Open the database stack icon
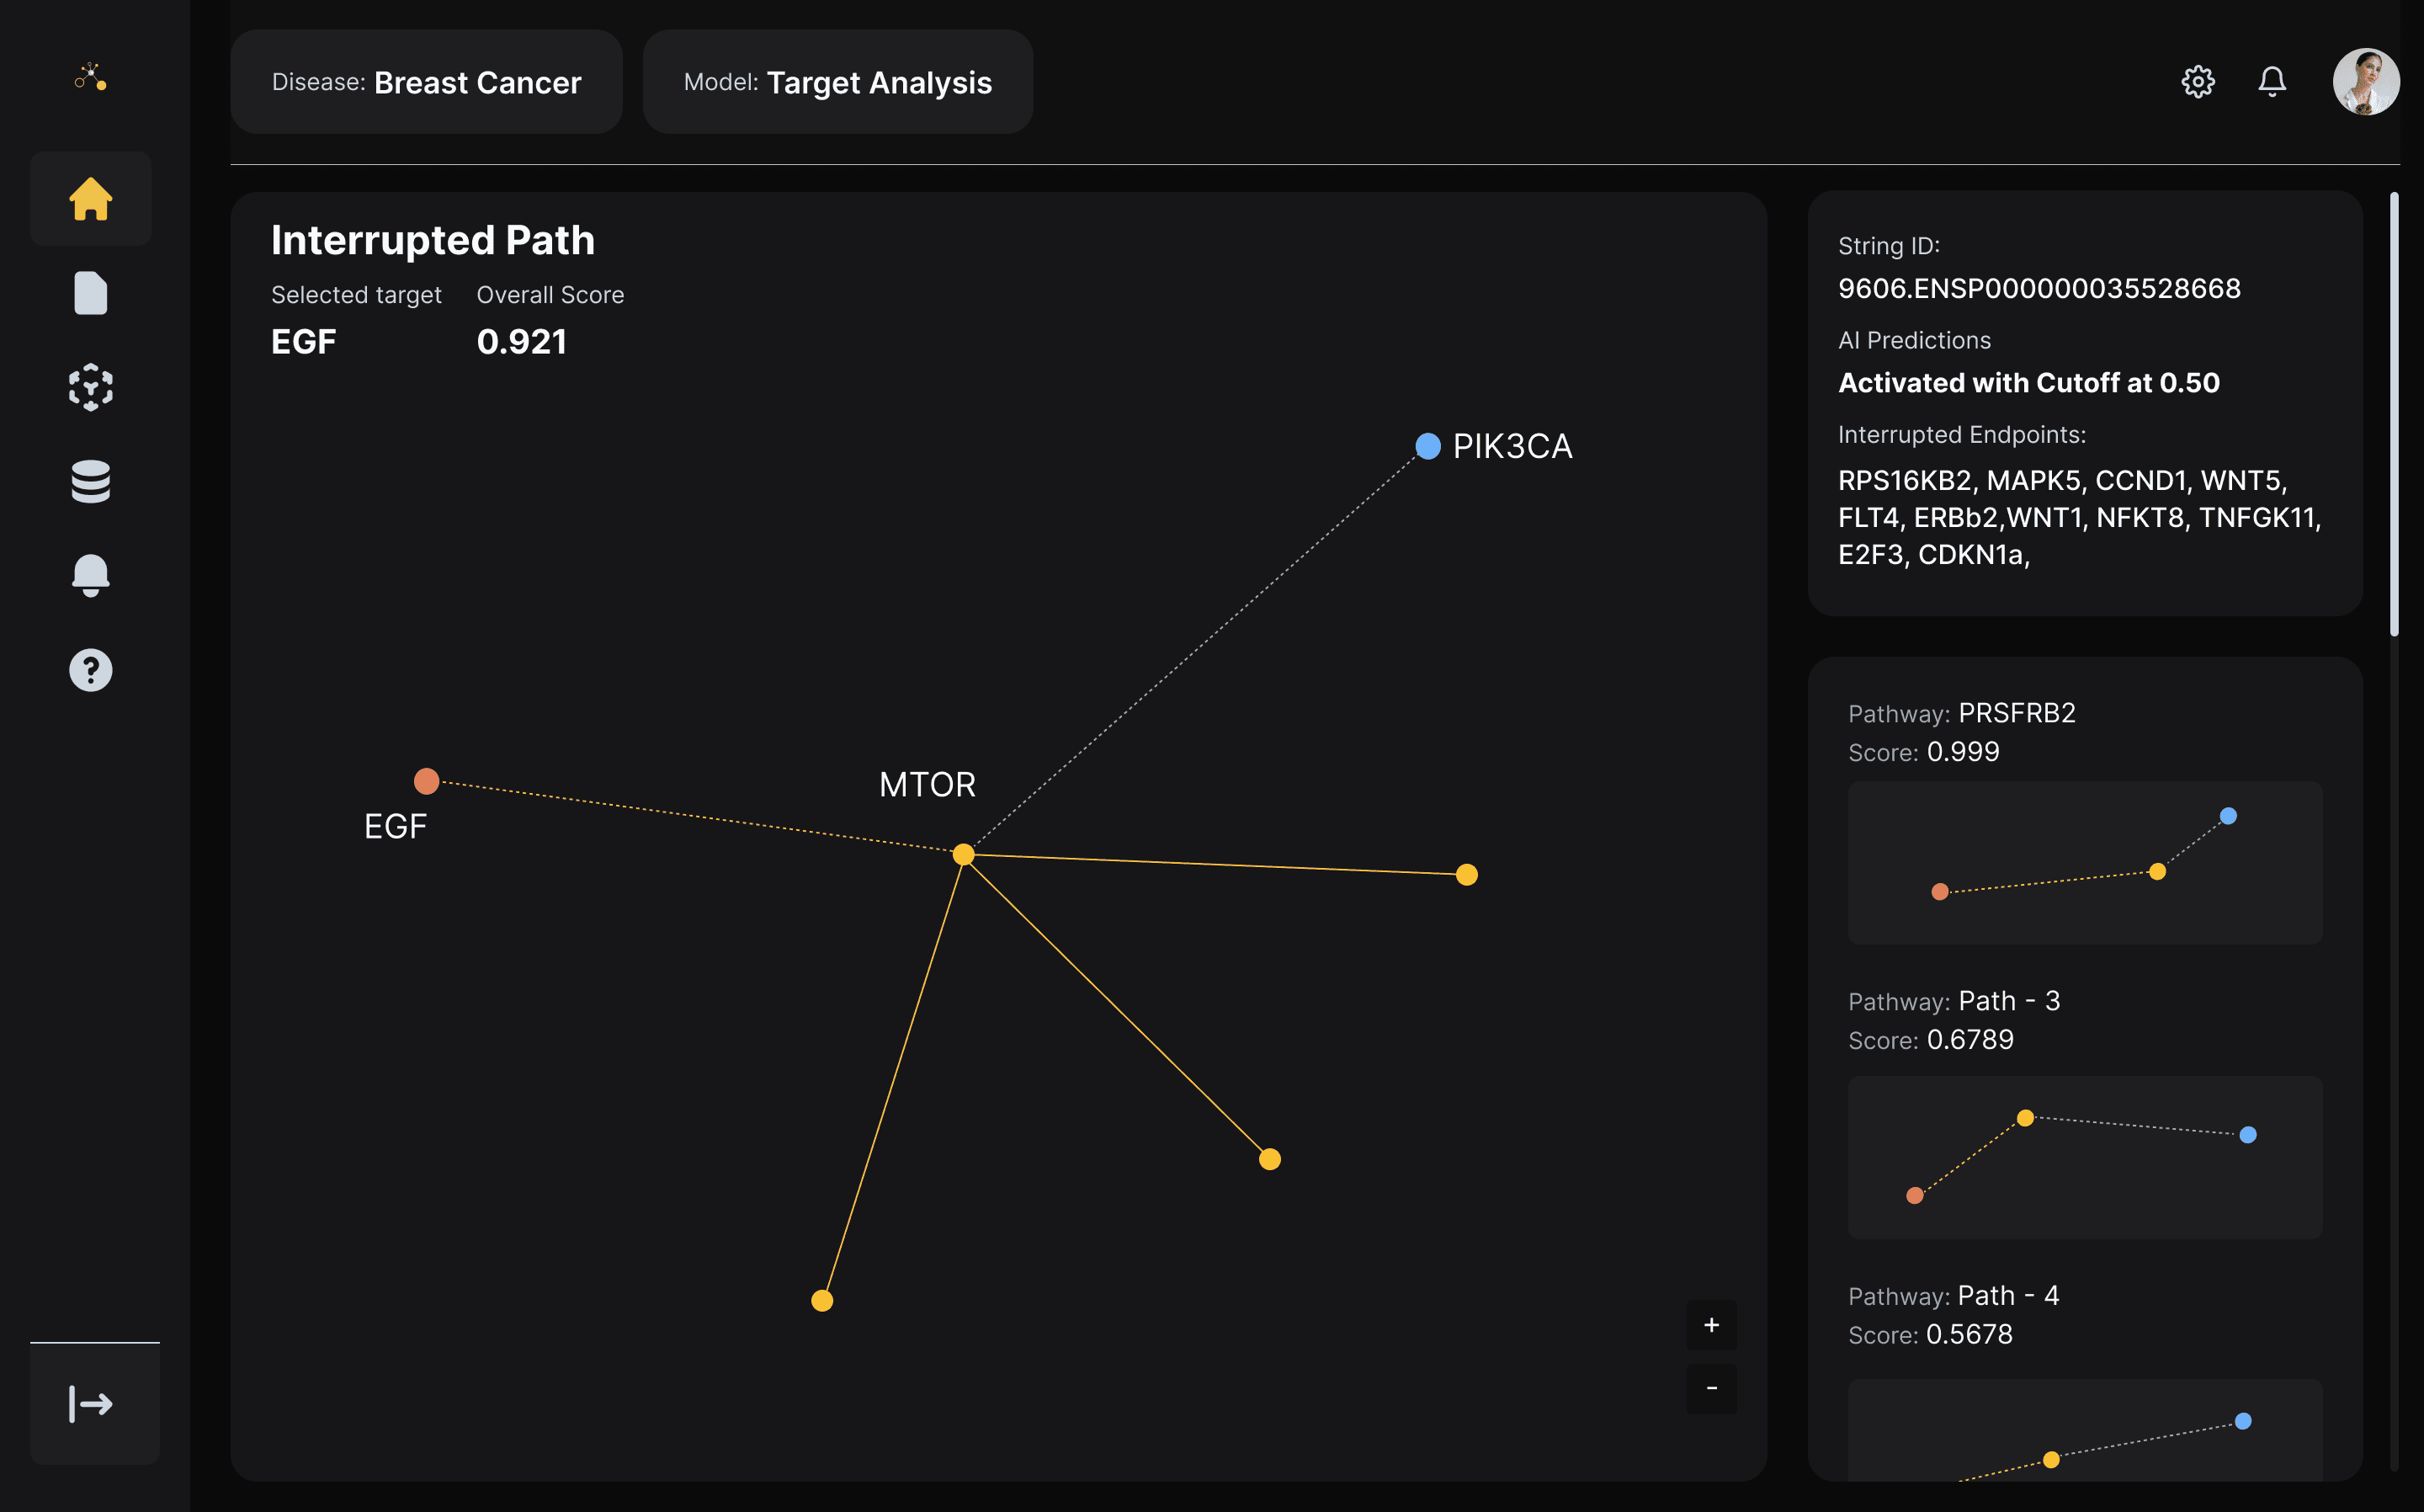Viewport: 2424px width, 1512px height. pyautogui.click(x=90, y=481)
